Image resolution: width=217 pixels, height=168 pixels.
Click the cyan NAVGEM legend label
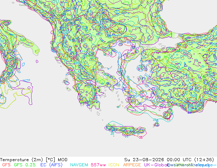pos(79,165)
